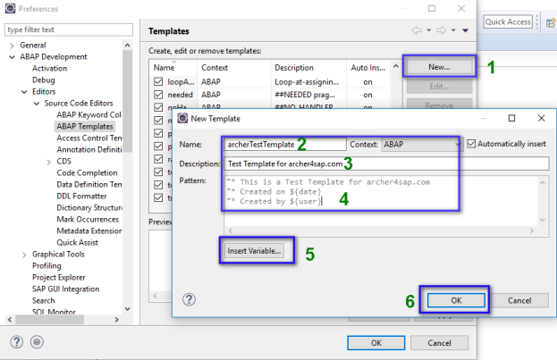Expand the Graphical Tools tree node
Image resolution: width=557 pixels, height=360 pixels.
[24, 255]
